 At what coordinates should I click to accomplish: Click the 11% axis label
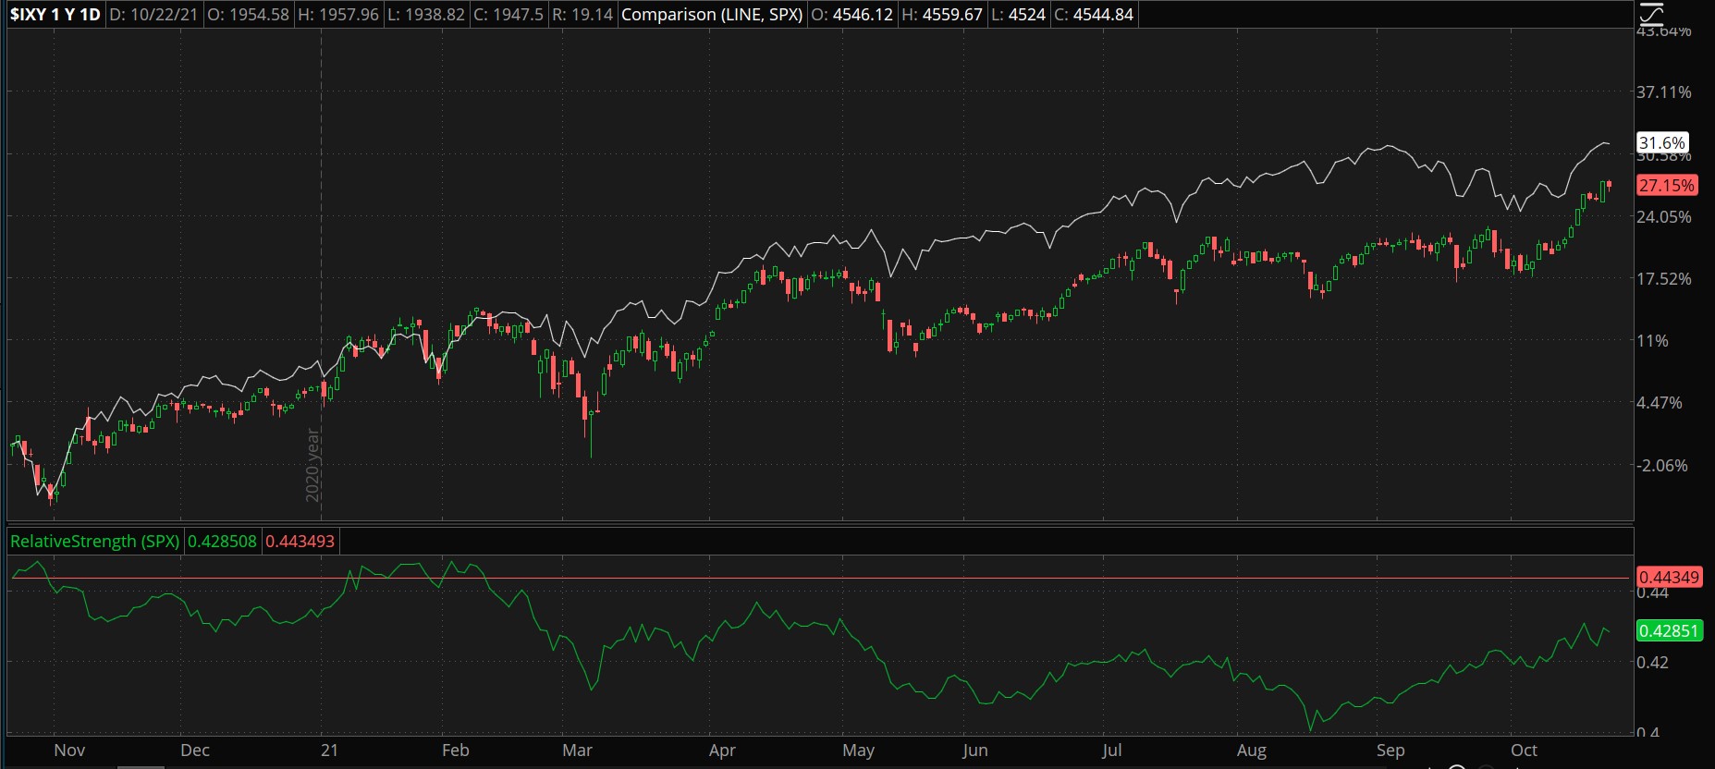click(1653, 341)
